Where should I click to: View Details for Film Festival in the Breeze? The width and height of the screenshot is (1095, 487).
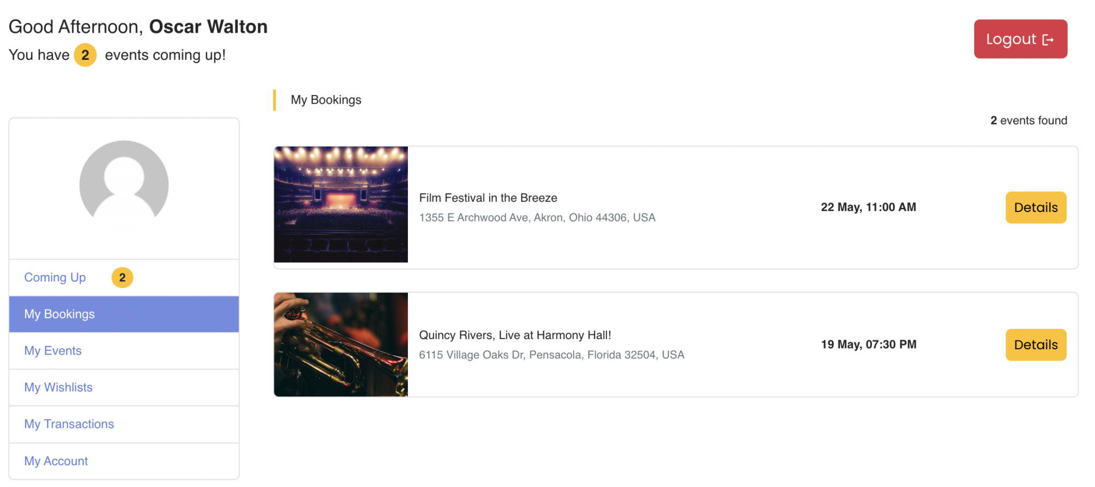(x=1036, y=207)
